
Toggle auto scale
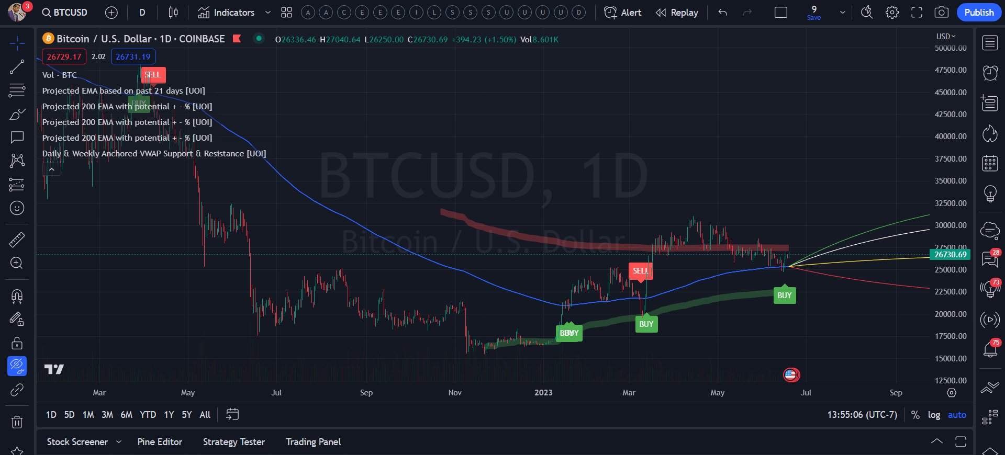pyautogui.click(x=957, y=415)
